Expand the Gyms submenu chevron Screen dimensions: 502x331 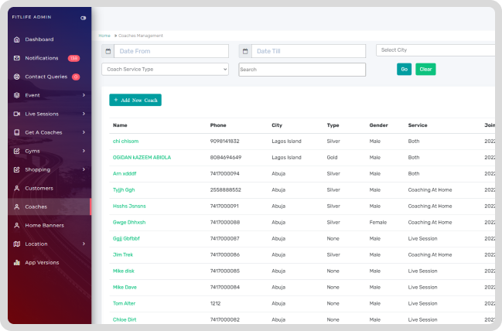[84, 151]
